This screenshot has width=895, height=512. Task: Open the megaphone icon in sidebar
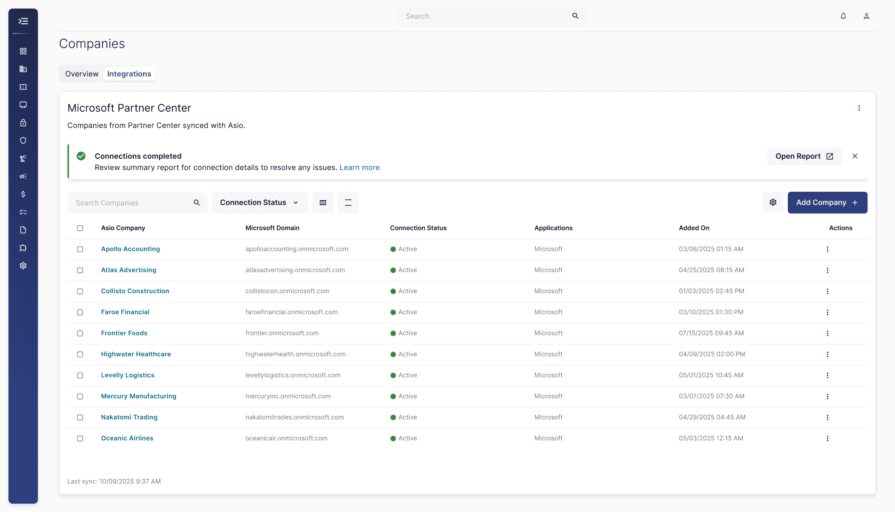click(x=23, y=176)
